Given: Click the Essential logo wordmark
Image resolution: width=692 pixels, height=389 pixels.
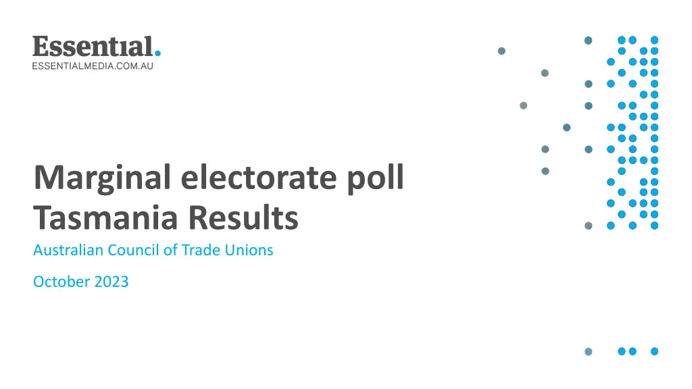Looking at the screenshot, I should 93,47.
